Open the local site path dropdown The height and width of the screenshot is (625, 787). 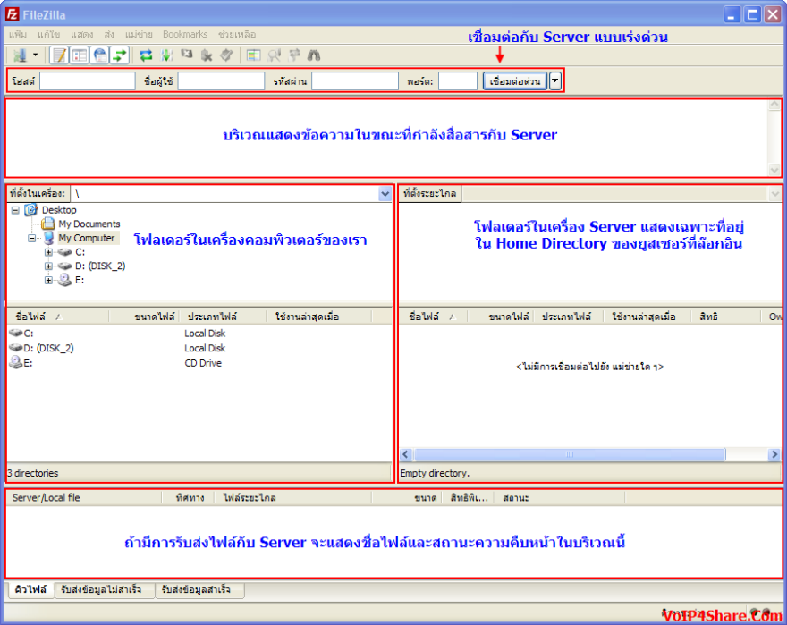383,193
